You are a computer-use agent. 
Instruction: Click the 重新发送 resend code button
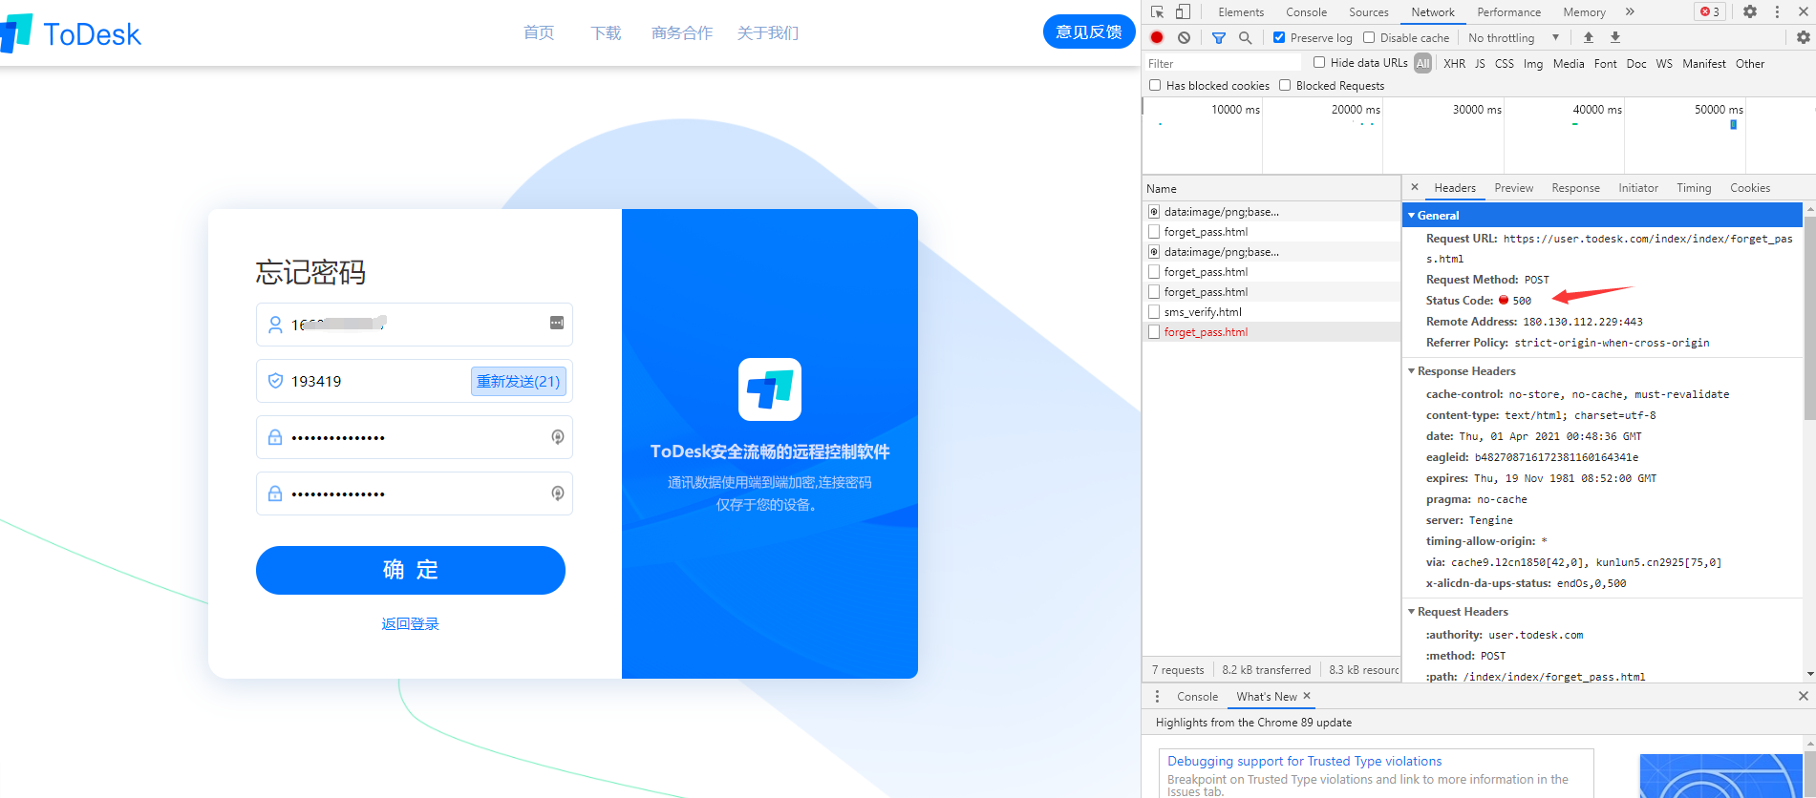(x=519, y=381)
